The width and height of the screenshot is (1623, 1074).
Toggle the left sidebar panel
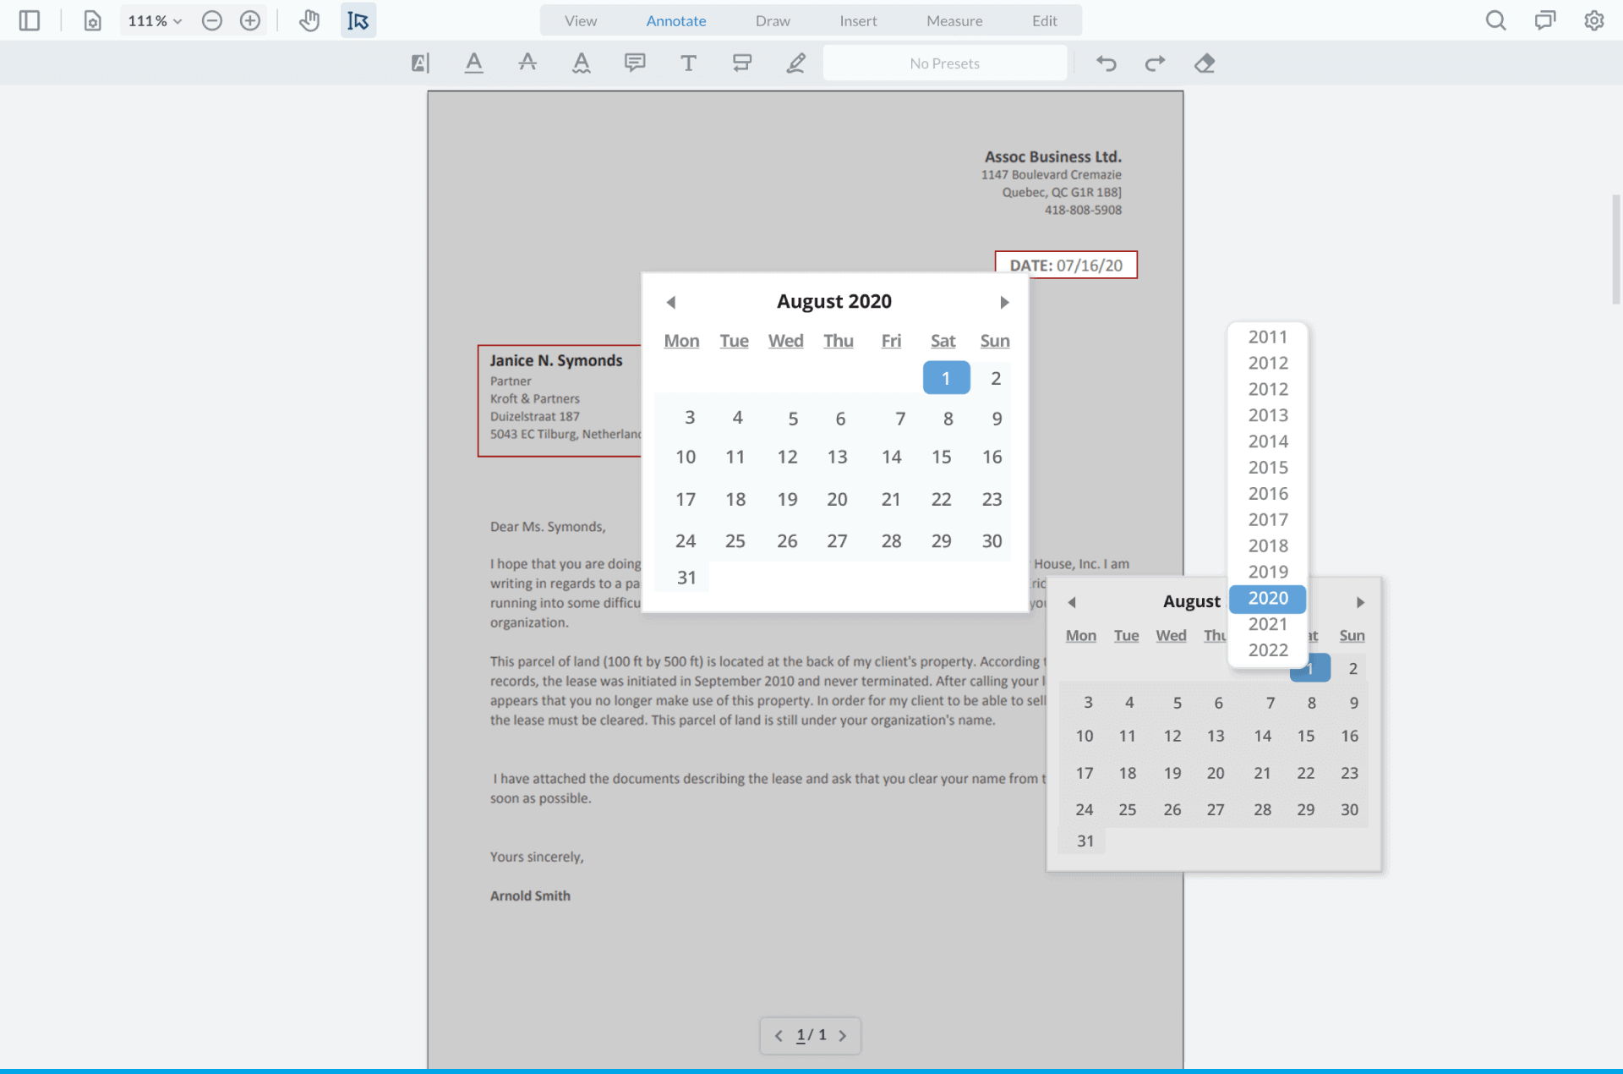coord(30,20)
